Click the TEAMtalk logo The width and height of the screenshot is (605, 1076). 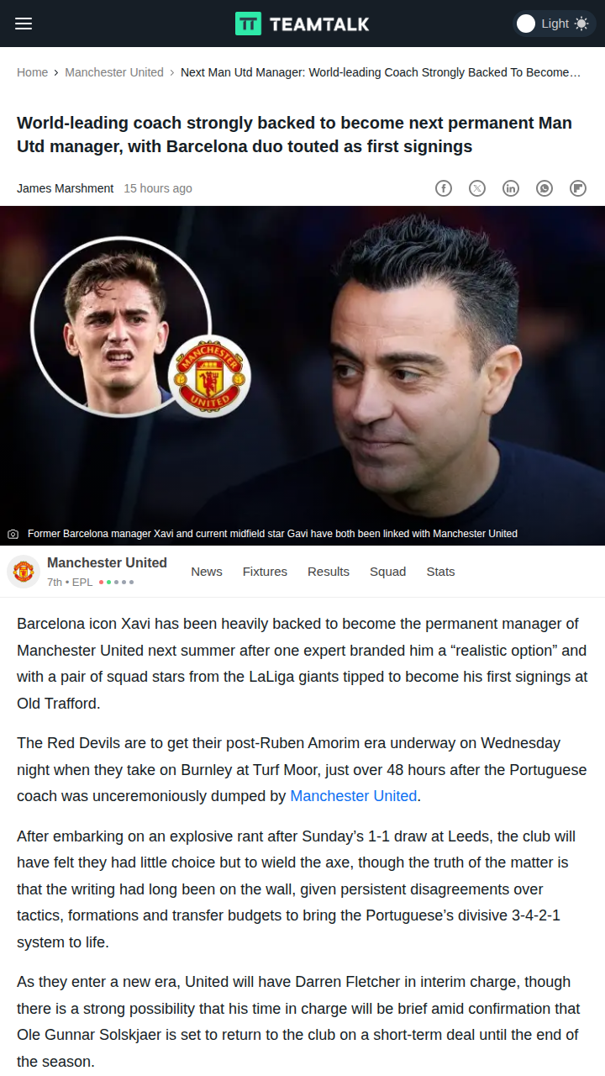pyautogui.click(x=302, y=24)
